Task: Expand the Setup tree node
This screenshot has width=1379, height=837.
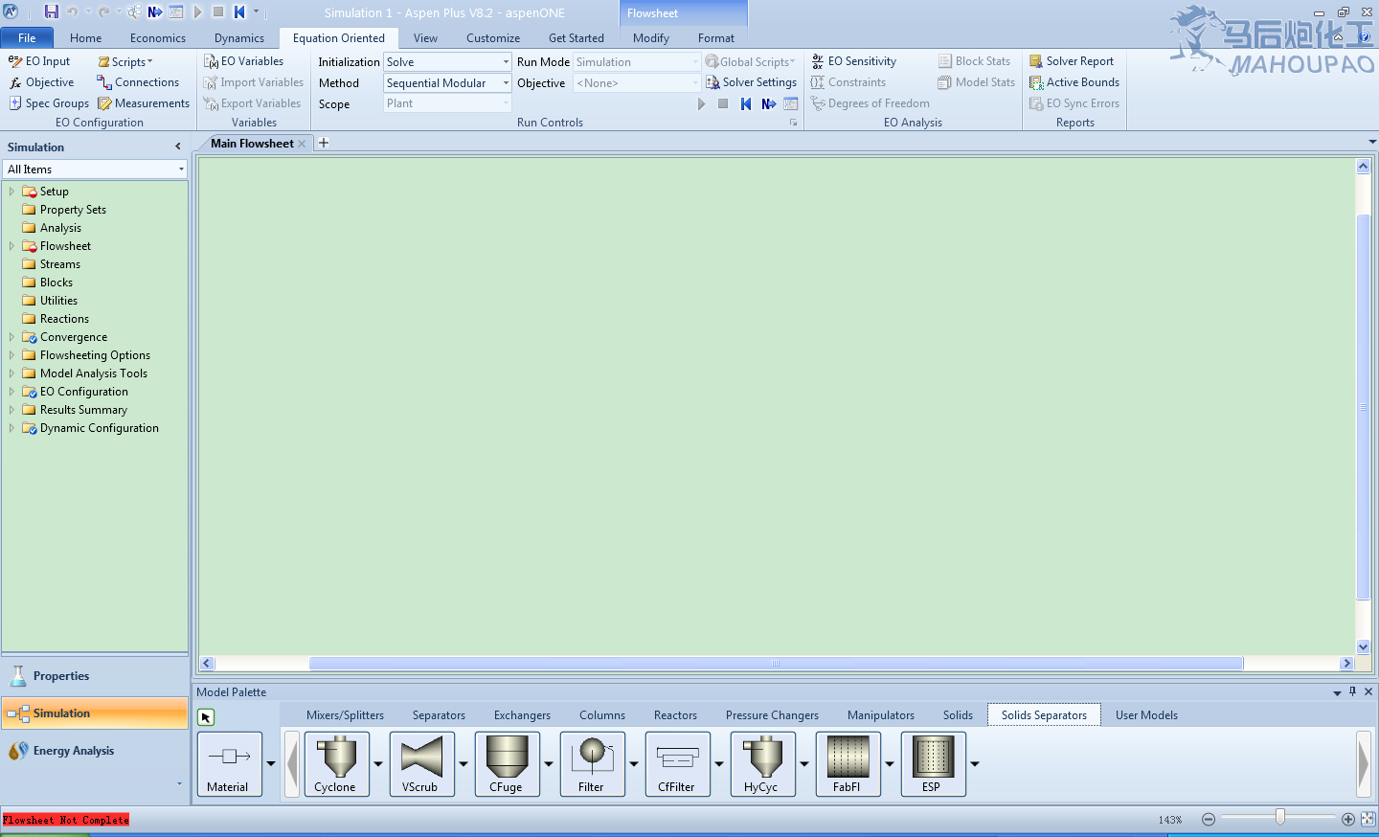Action: coord(11,192)
